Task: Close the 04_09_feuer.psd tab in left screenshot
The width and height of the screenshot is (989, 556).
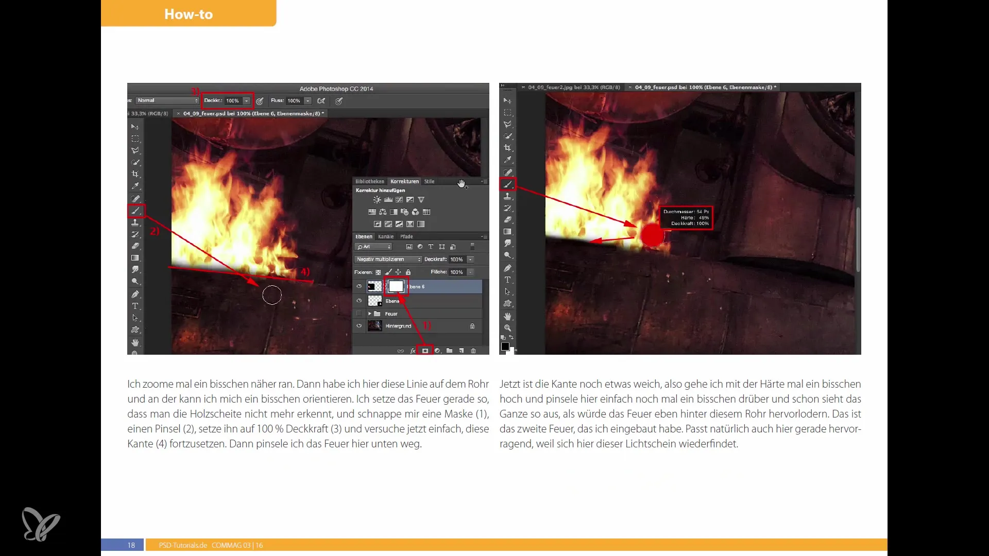Action: (179, 114)
